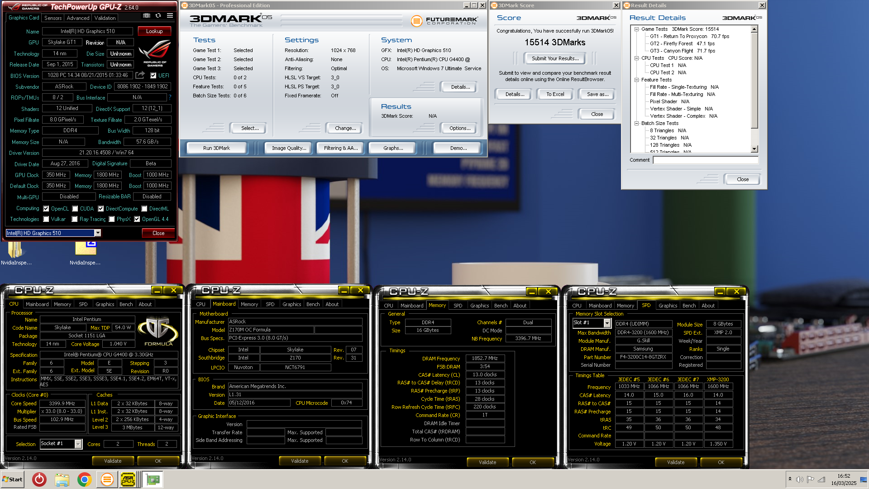This screenshot has height=489, width=869.
Task: Show hidden tray icons arrow
Action: [x=790, y=479]
